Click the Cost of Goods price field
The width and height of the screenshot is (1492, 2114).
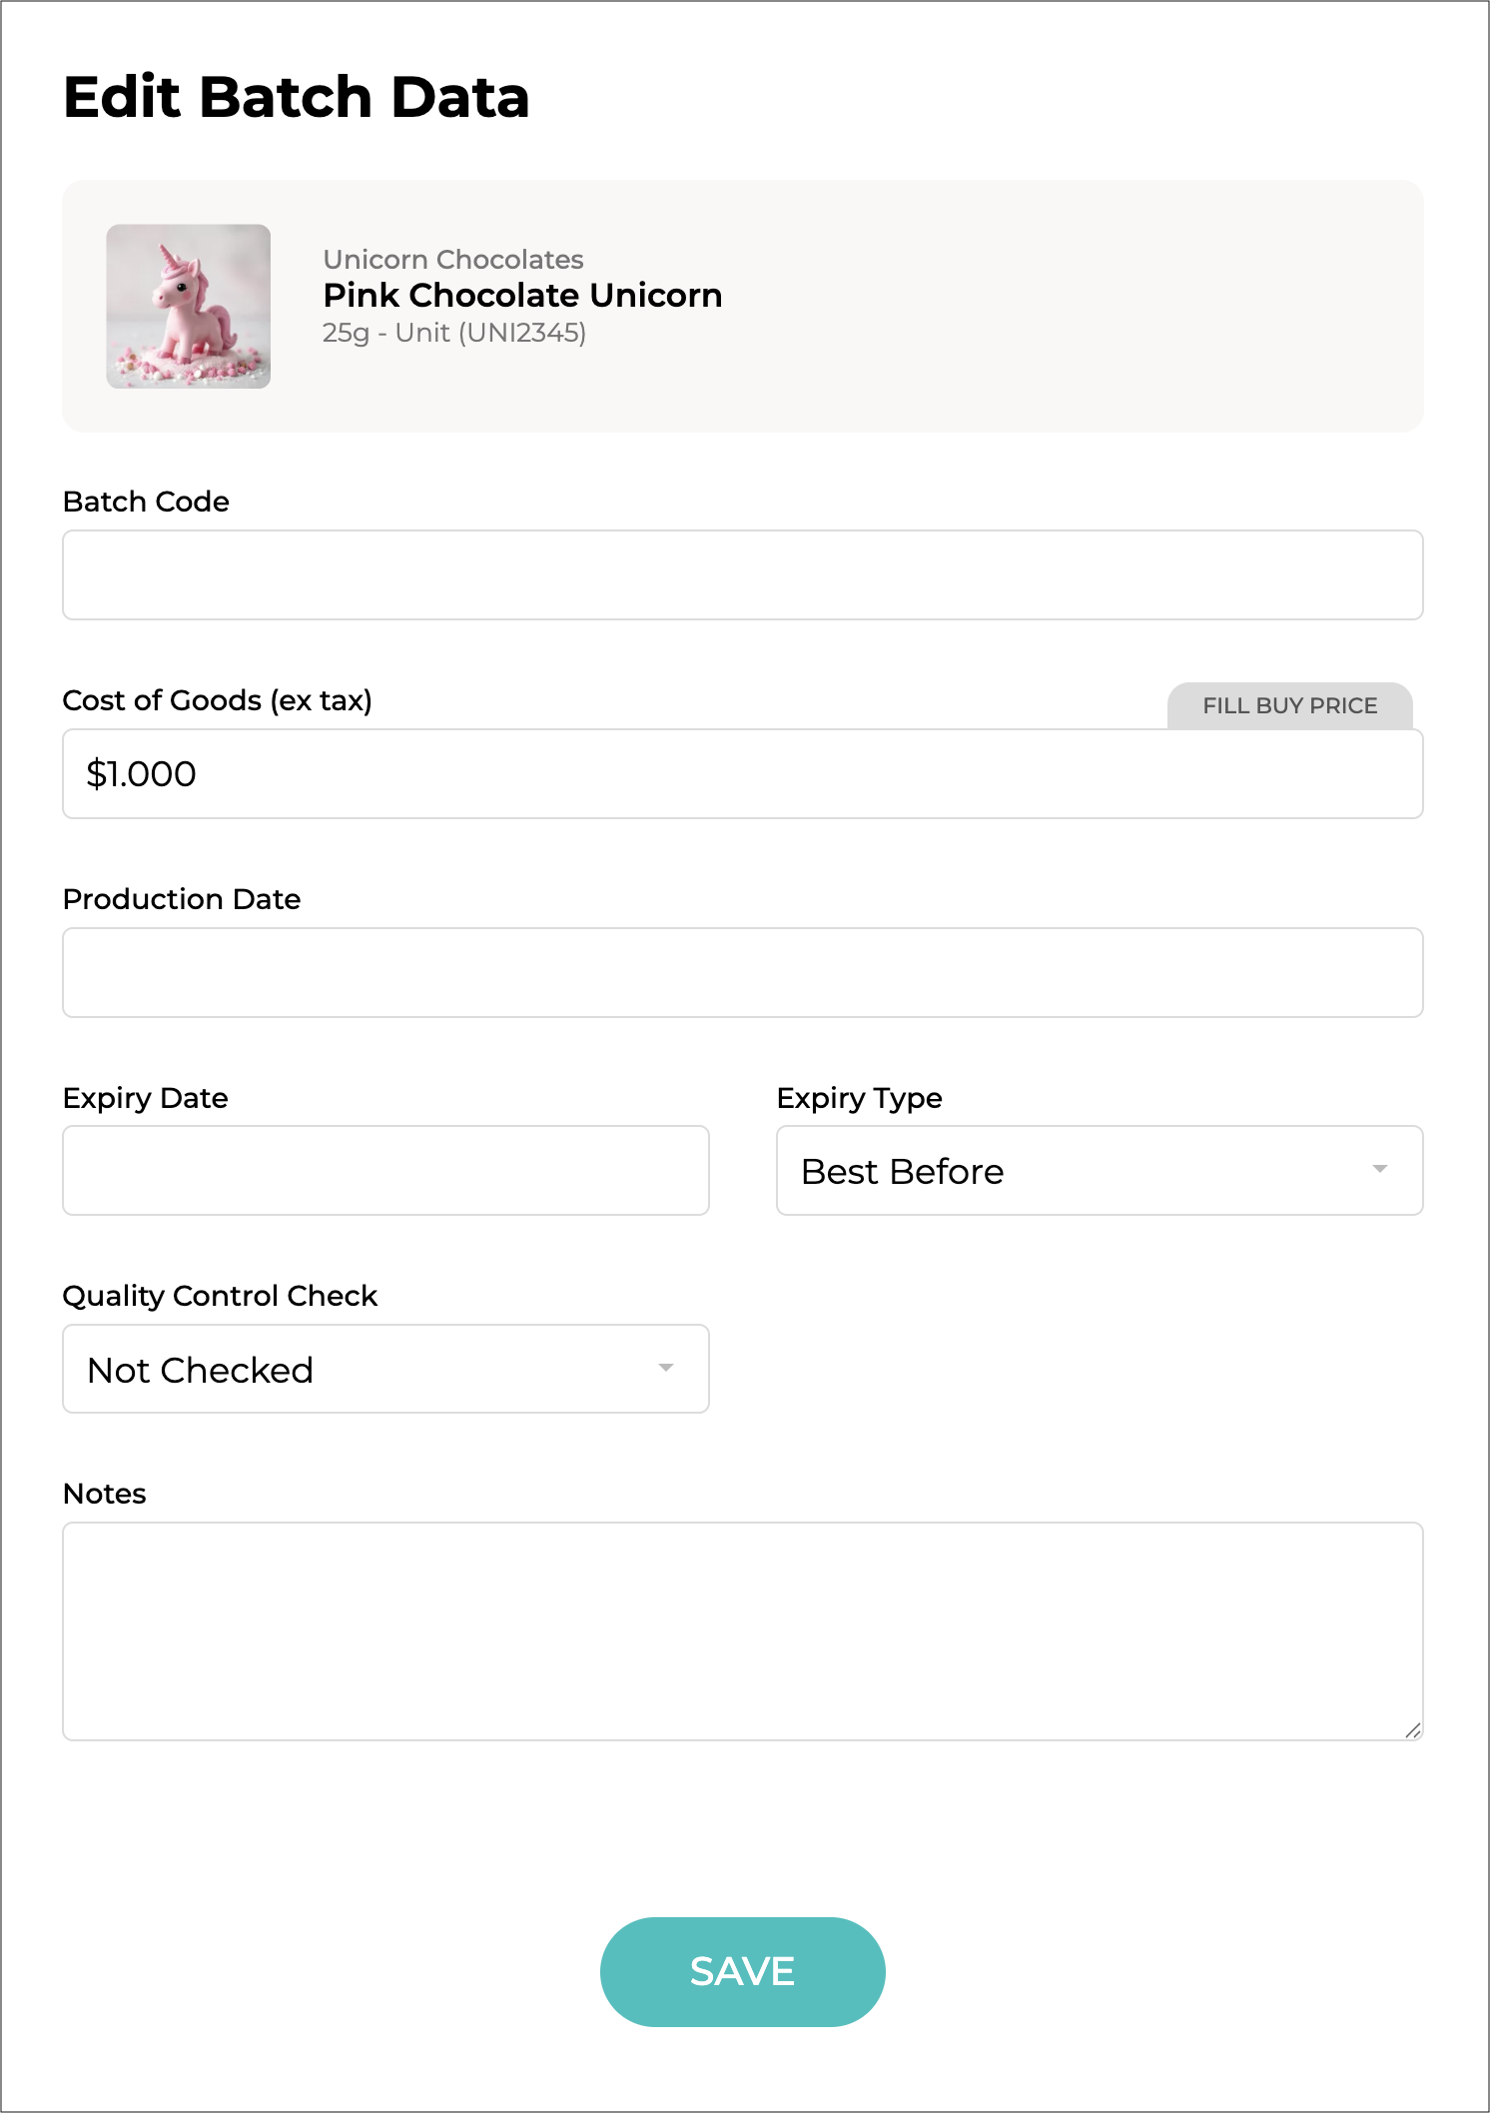(742, 774)
